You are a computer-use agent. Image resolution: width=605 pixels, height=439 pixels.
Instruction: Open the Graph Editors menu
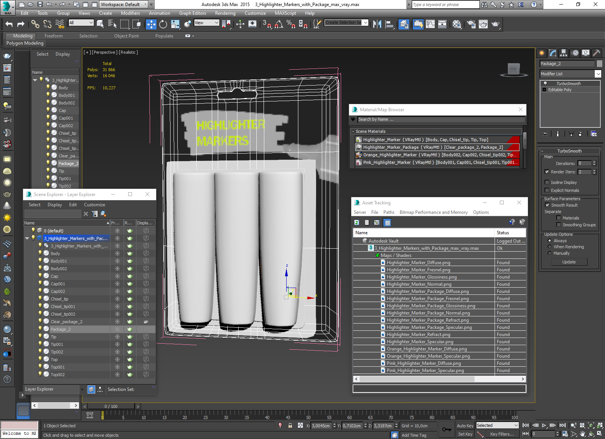(192, 13)
